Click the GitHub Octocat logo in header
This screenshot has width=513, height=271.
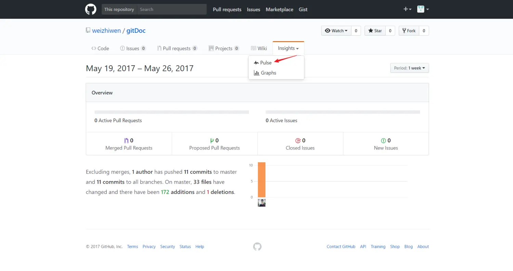point(91,9)
